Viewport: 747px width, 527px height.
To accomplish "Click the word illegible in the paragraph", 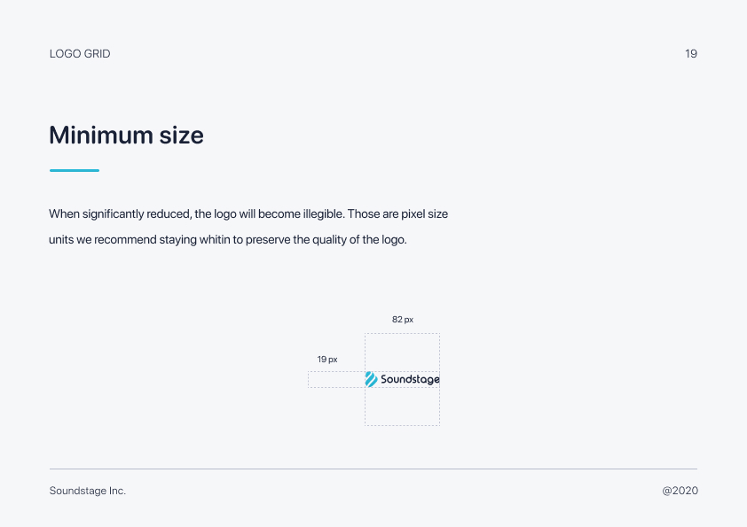I will pos(324,214).
